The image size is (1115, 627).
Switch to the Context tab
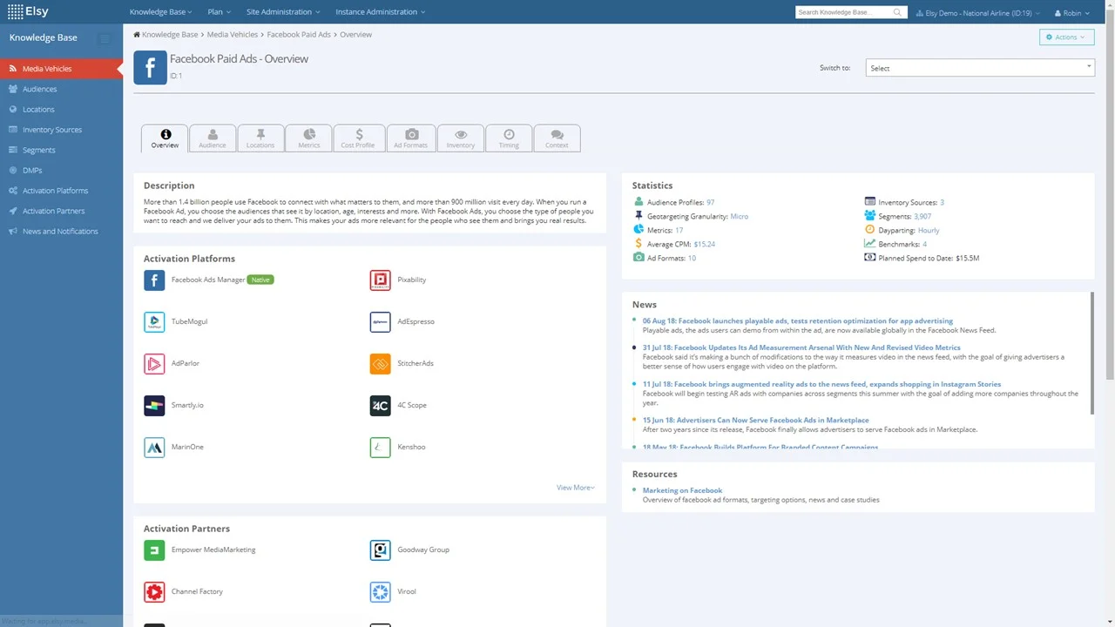click(557, 138)
